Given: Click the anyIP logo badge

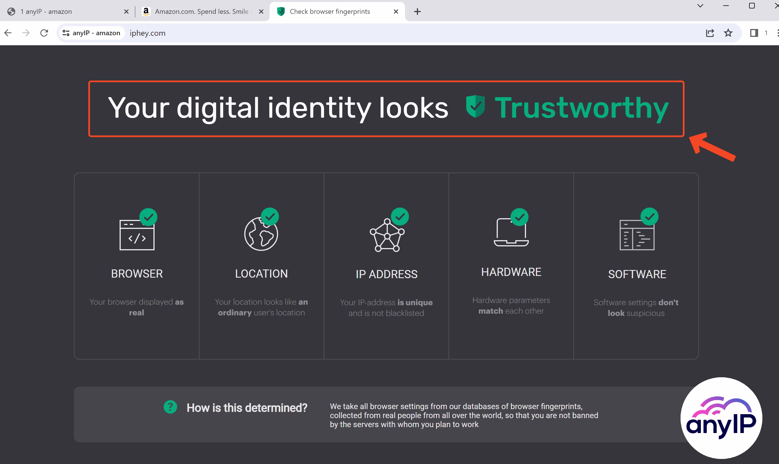Looking at the screenshot, I should click(721, 418).
